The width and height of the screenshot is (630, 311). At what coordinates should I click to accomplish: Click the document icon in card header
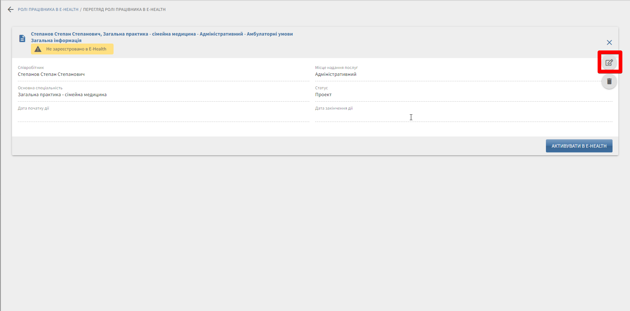pyautogui.click(x=22, y=38)
